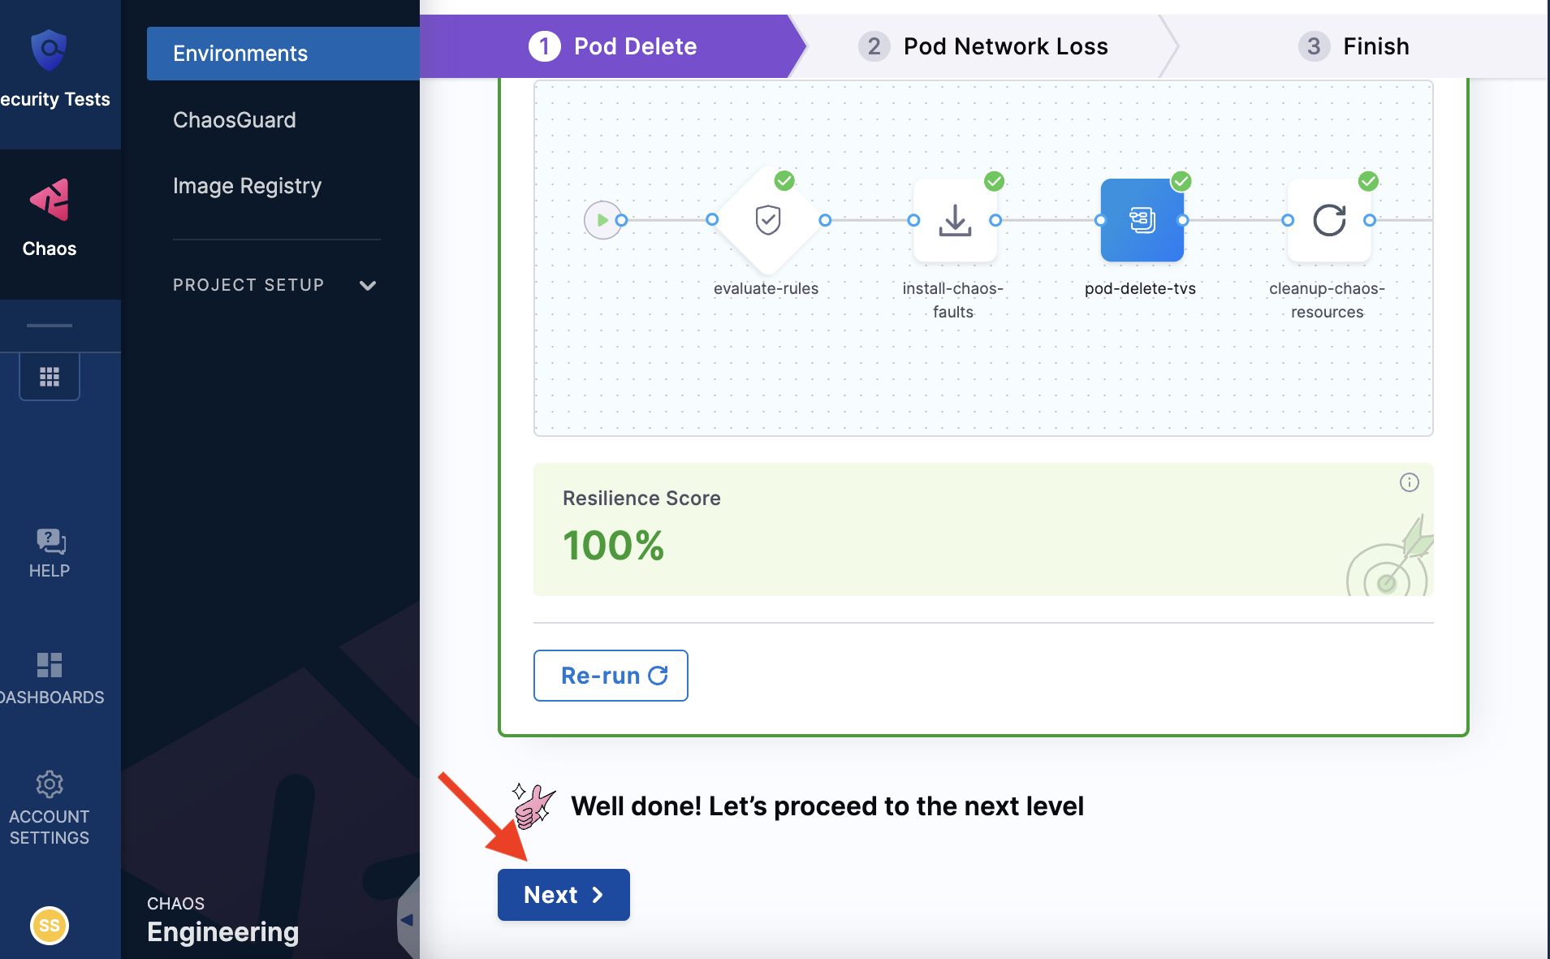Open Account Settings gear icon

pos(50,784)
